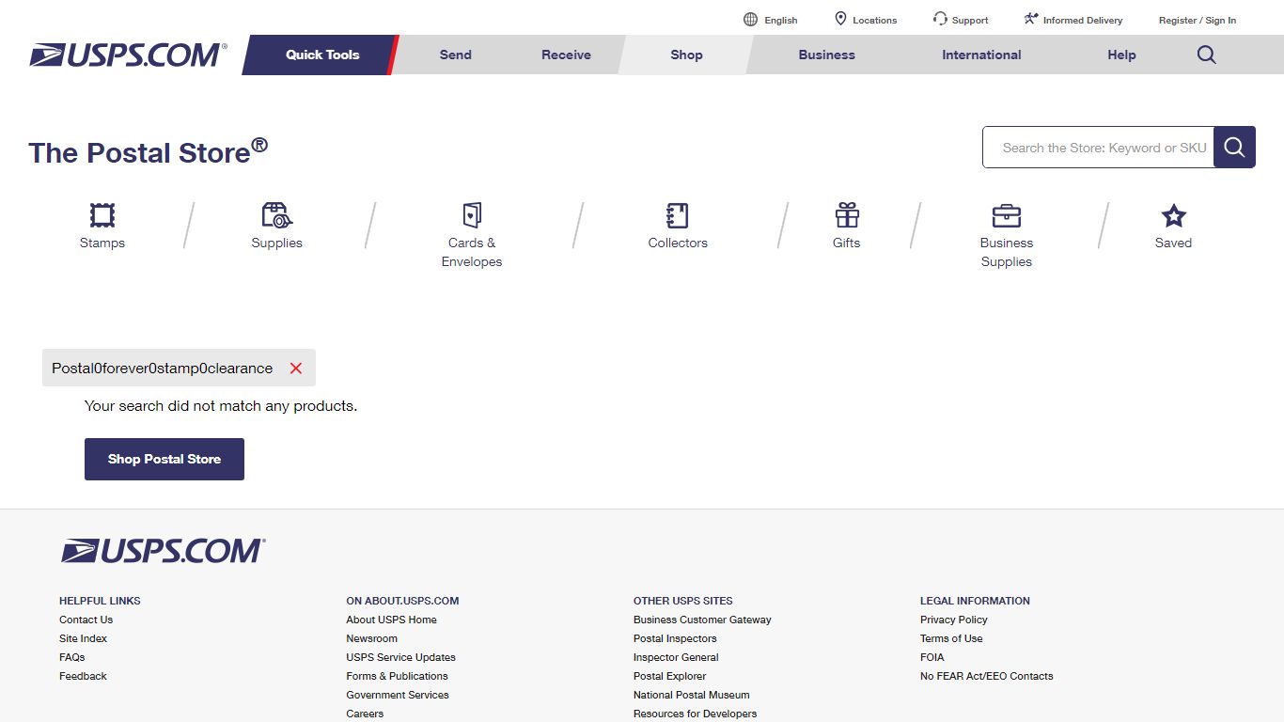1284x722 pixels.
Task: Open the International menu
Action: point(981,55)
